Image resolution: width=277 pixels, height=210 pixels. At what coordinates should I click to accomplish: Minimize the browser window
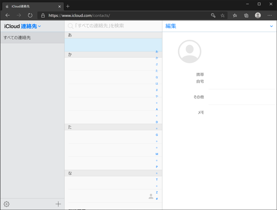(247, 4)
